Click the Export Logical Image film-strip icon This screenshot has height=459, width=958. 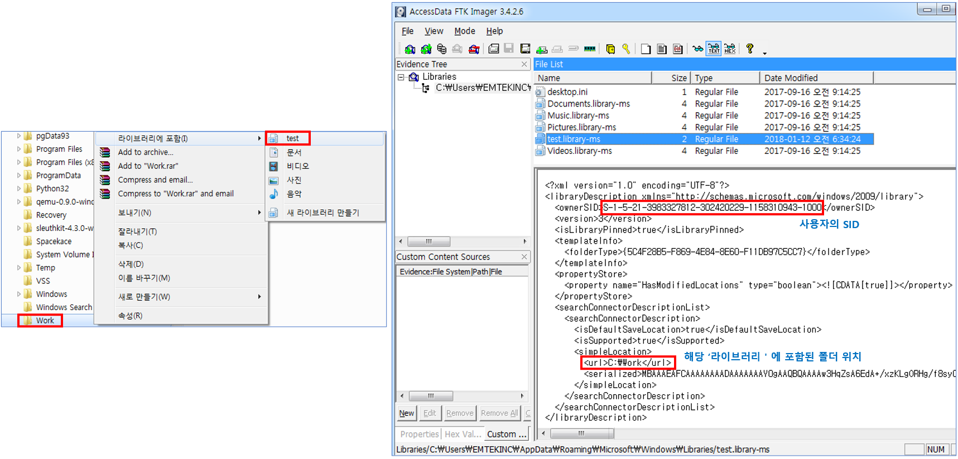pyautogui.click(x=525, y=49)
